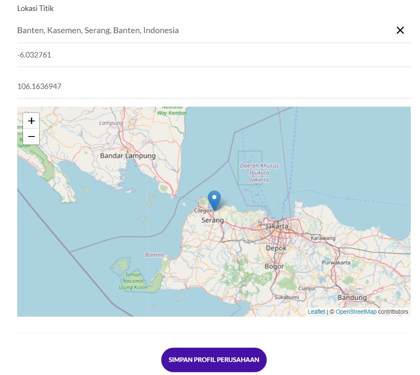The height and width of the screenshot is (375, 420).
Task: Click Karawang label on the map
Action: pos(323,238)
